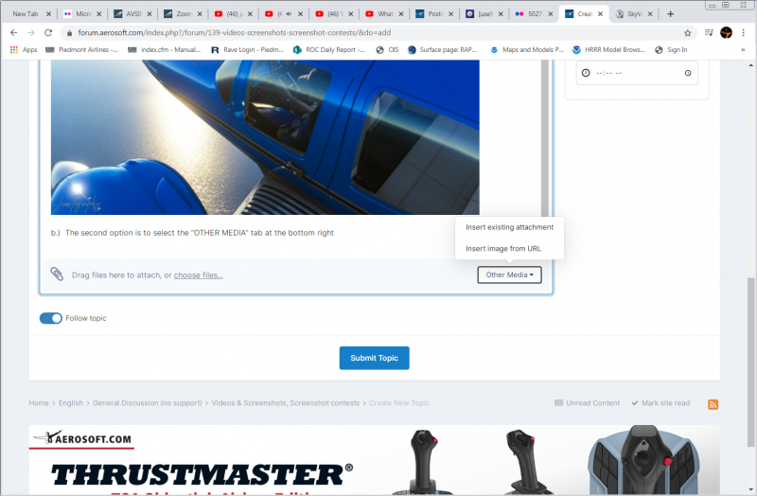757x496 pixels.
Task: Open ROC Daily Report bookmark
Action: [329, 50]
